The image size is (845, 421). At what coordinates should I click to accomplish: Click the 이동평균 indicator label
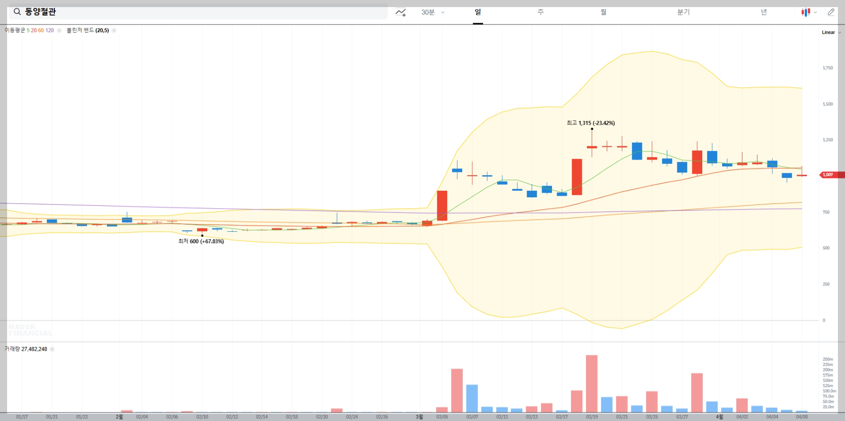click(15, 30)
